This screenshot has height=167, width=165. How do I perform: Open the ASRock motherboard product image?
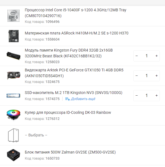(x=13, y=36)
